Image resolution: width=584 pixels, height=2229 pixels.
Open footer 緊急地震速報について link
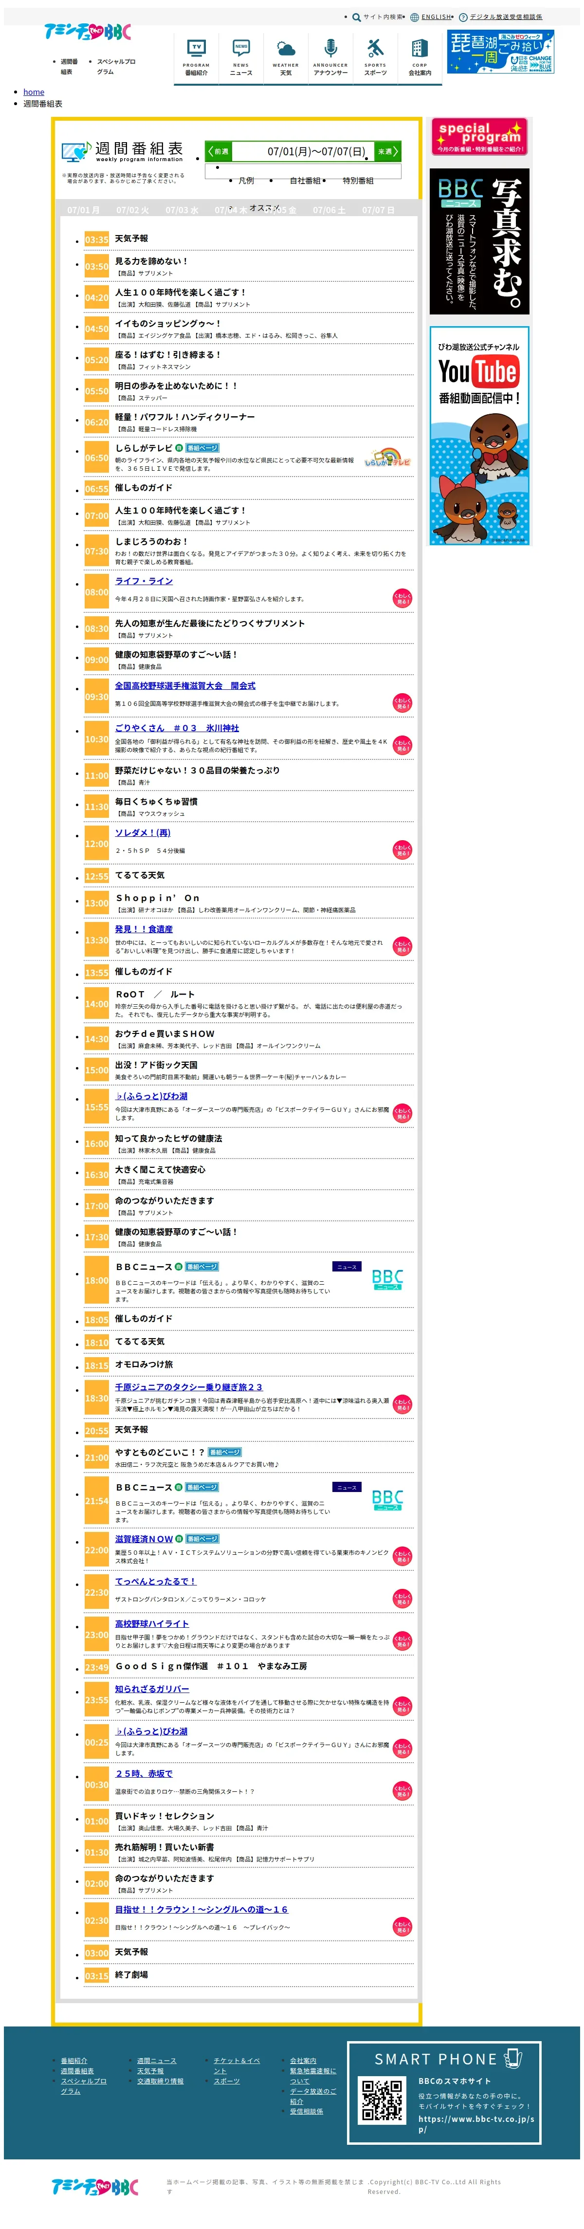point(313,2076)
